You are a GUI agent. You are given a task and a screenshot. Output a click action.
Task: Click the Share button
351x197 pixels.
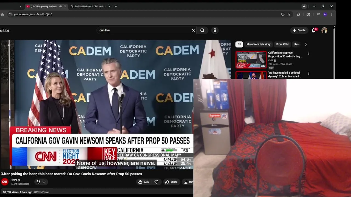[171, 182]
